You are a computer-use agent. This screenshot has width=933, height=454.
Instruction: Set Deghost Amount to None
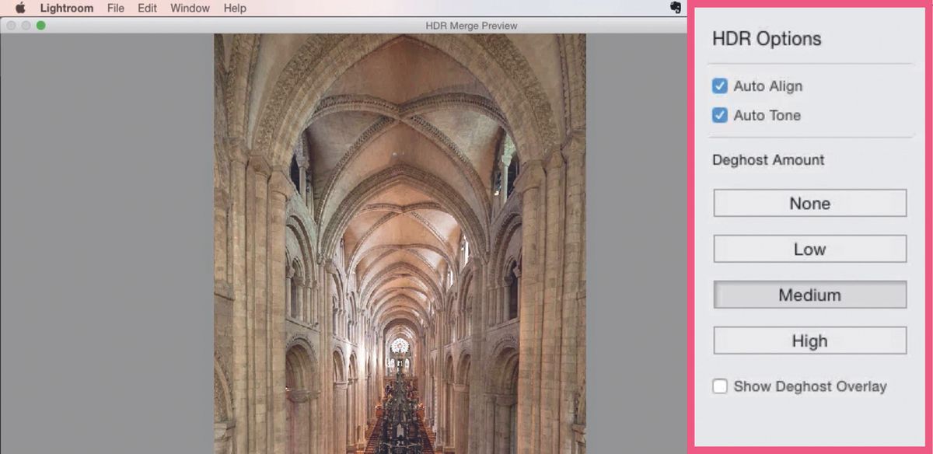809,203
